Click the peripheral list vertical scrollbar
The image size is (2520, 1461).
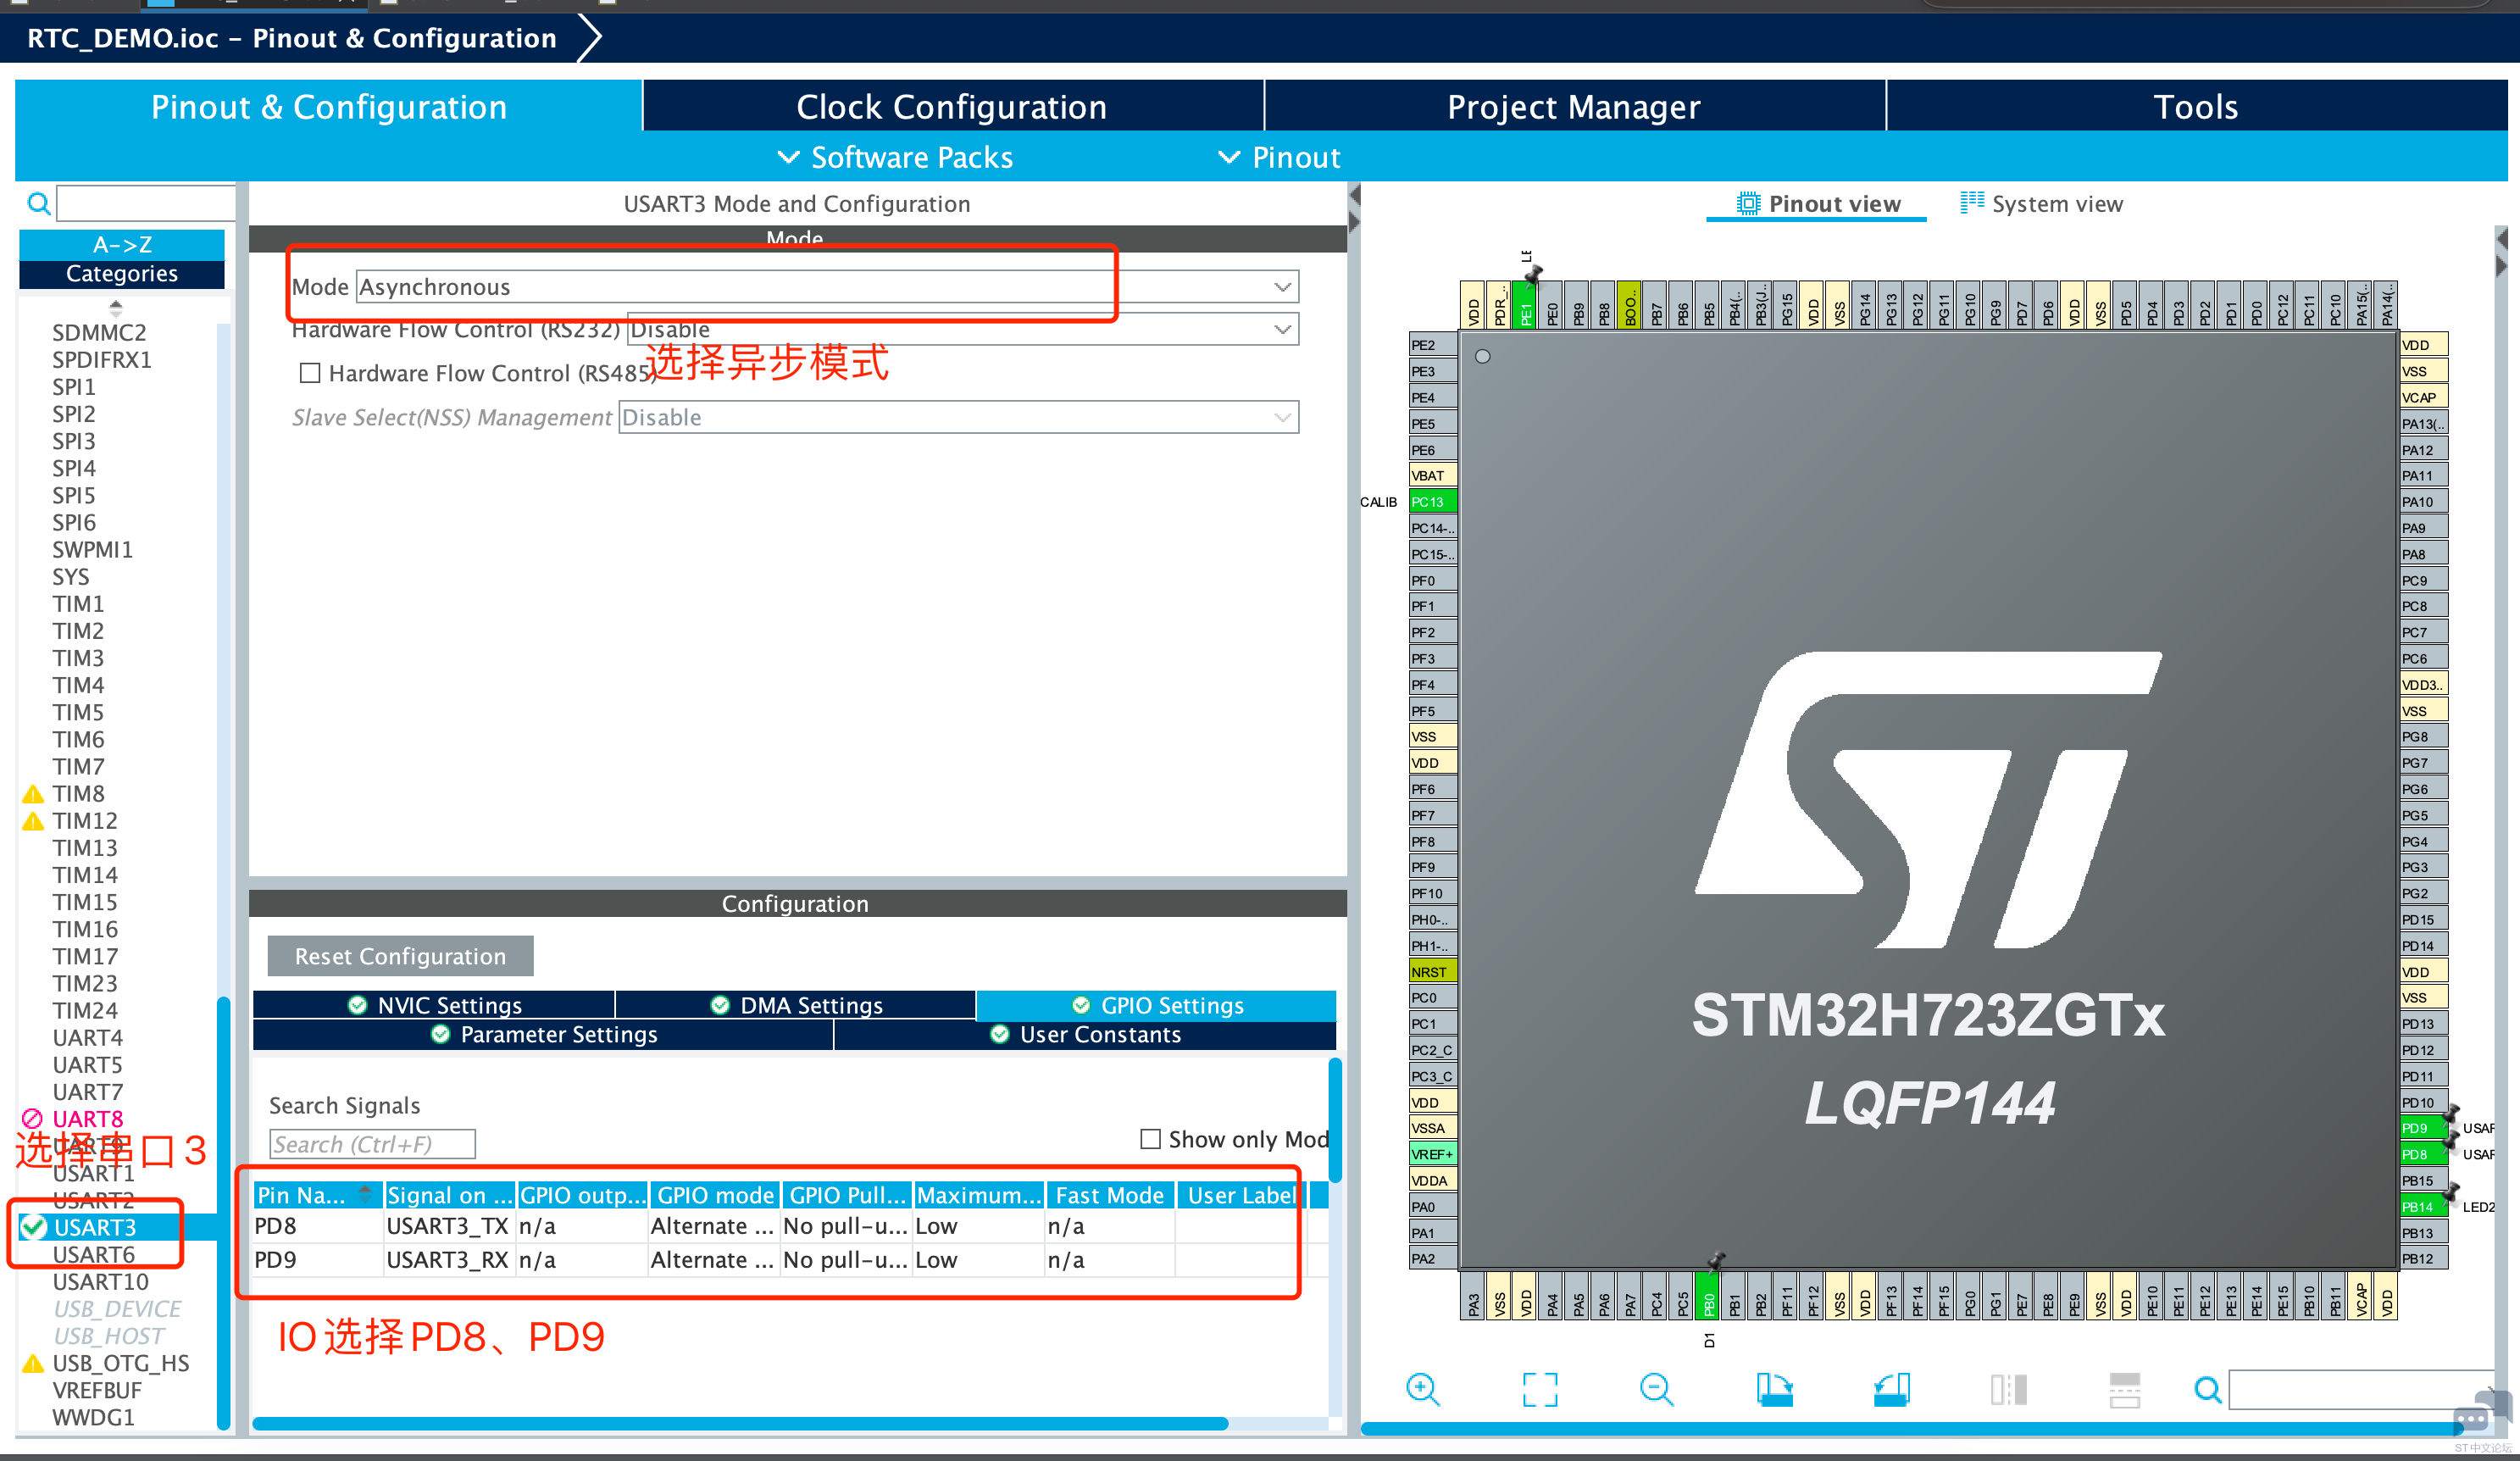[x=223, y=1213]
